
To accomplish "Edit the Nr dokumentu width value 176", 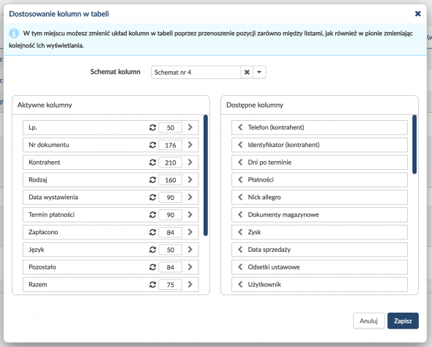I will pyautogui.click(x=171, y=145).
